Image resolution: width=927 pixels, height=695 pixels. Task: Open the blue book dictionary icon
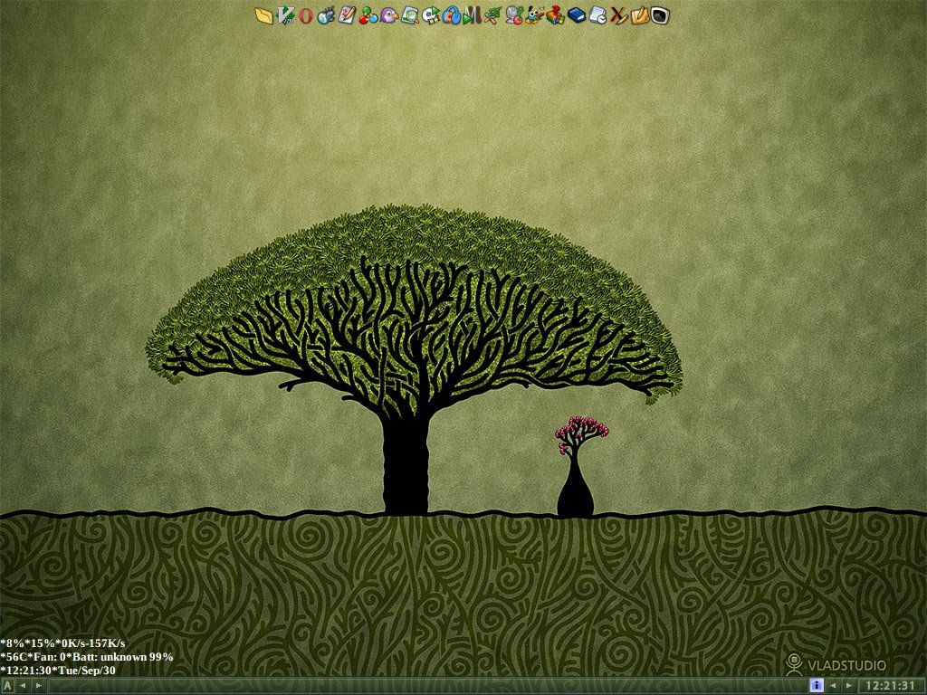(x=576, y=15)
